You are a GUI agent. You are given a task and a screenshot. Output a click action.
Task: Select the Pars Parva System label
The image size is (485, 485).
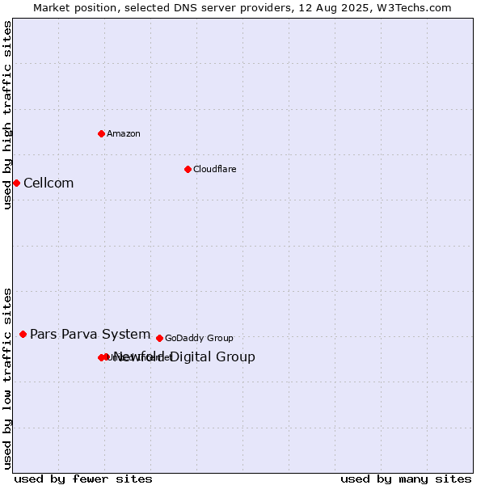90,335
